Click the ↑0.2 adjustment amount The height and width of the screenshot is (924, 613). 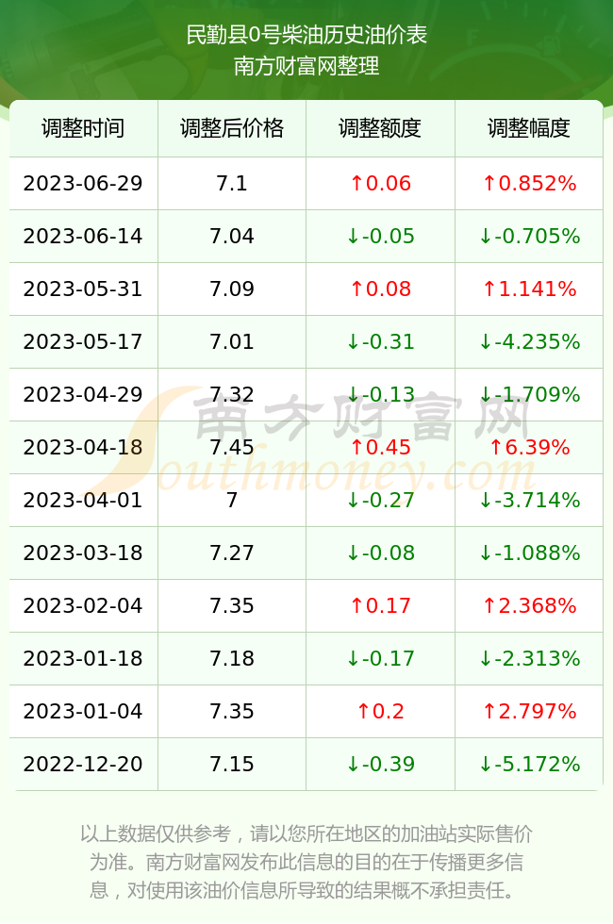tap(380, 711)
